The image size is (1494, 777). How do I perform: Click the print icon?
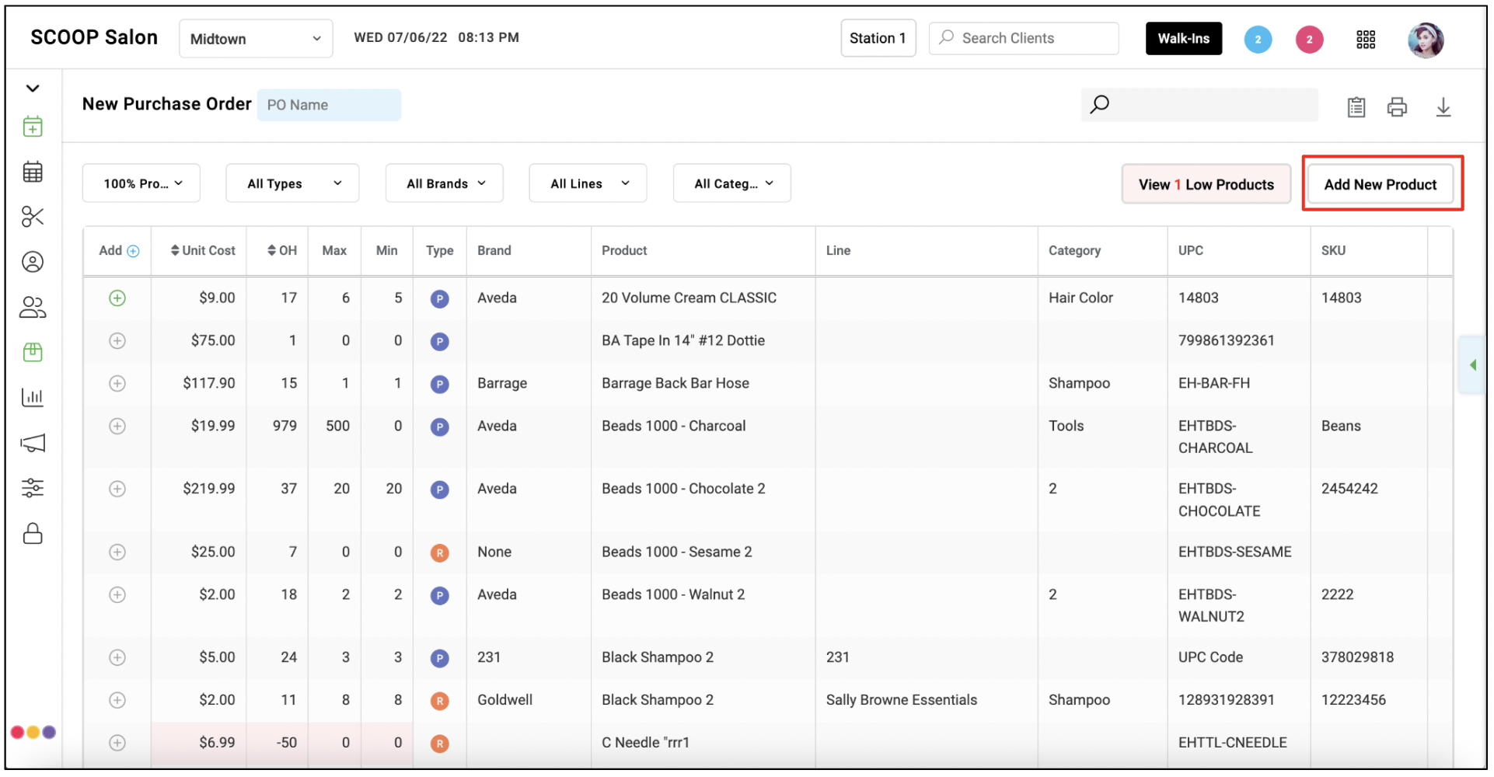click(1397, 106)
